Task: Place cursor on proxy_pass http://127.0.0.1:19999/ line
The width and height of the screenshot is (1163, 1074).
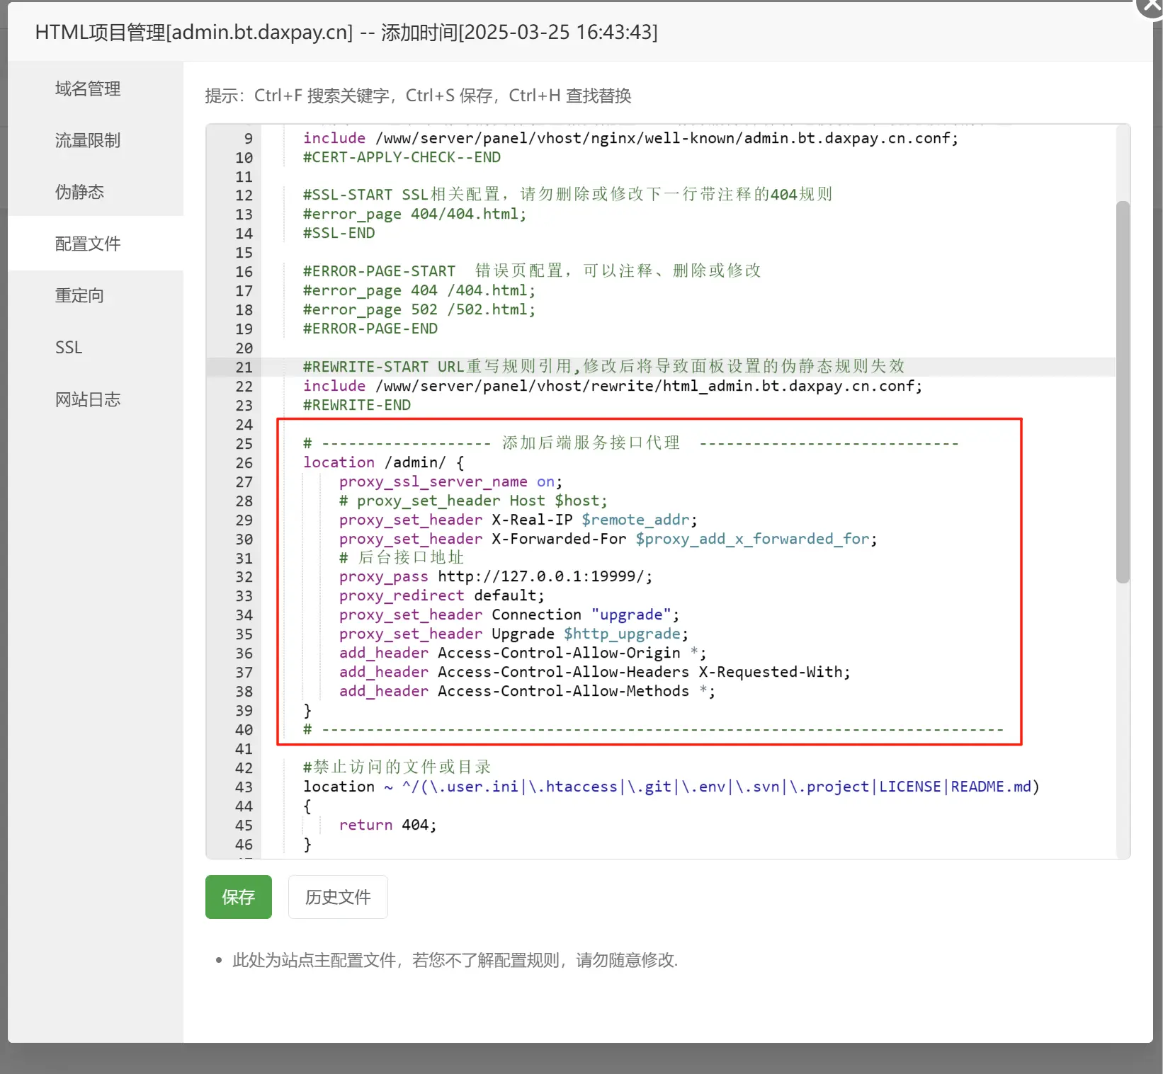Action: point(495,576)
